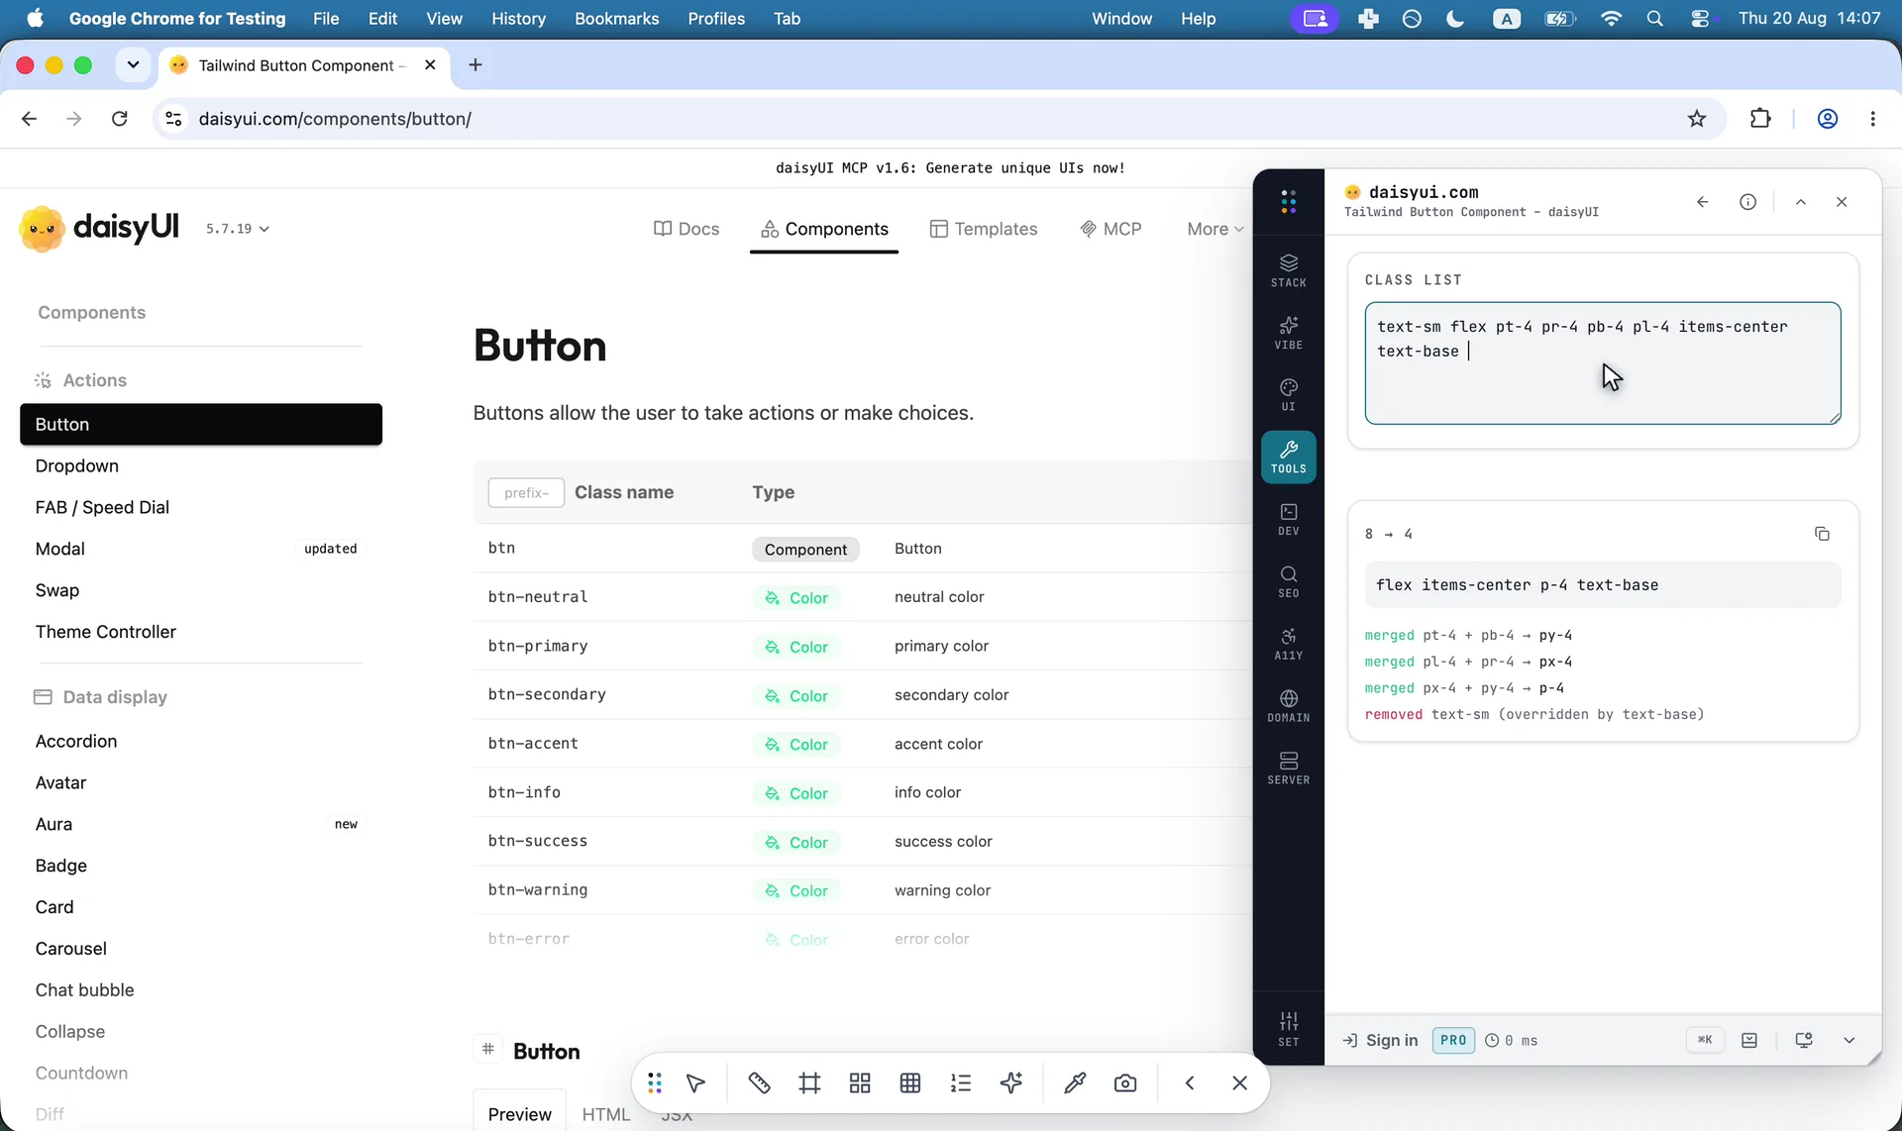The image size is (1902, 1131).
Task: Open the SERVER section
Action: pos(1288,768)
